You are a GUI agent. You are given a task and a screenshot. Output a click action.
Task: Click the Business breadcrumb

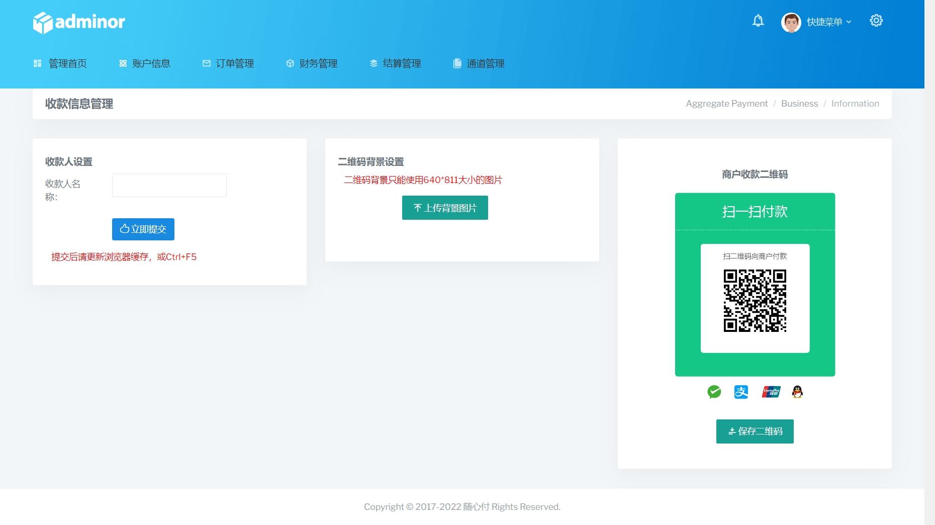[799, 104]
